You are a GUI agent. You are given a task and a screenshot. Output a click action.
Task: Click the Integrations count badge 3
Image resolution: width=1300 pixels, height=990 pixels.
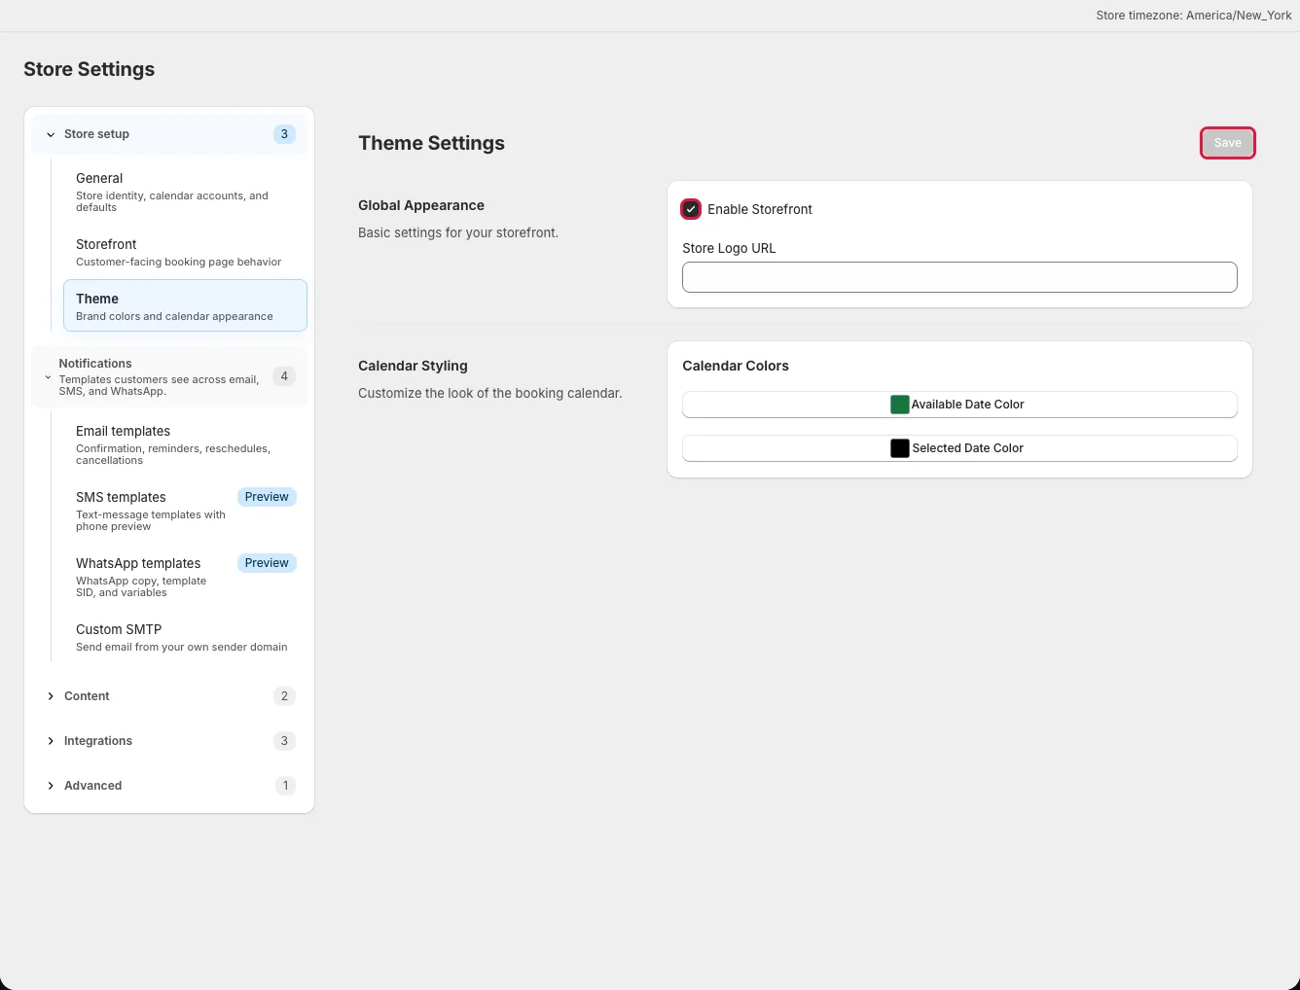[284, 741]
